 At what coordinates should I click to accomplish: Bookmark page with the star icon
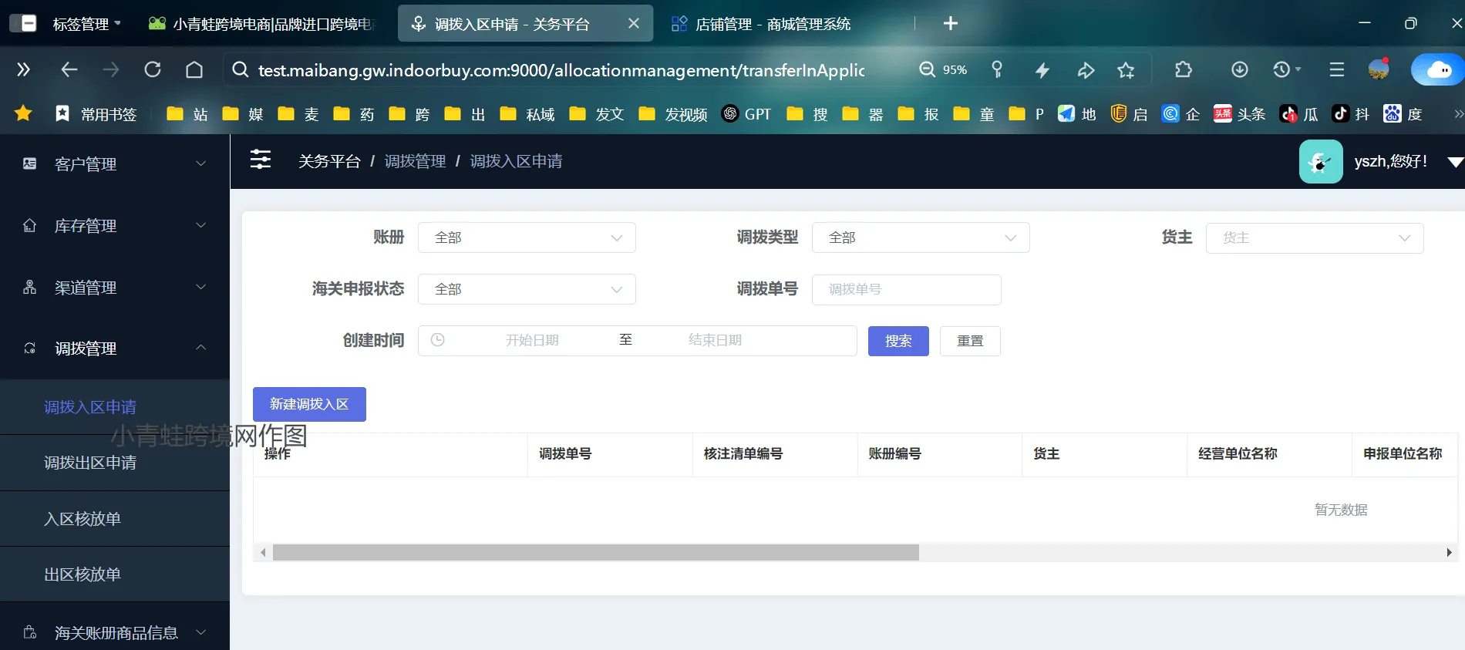click(x=1126, y=70)
